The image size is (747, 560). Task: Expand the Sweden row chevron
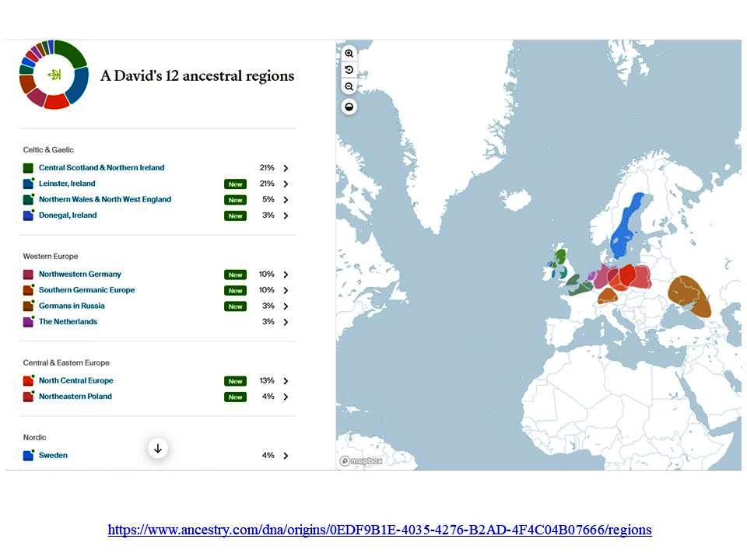pos(286,456)
